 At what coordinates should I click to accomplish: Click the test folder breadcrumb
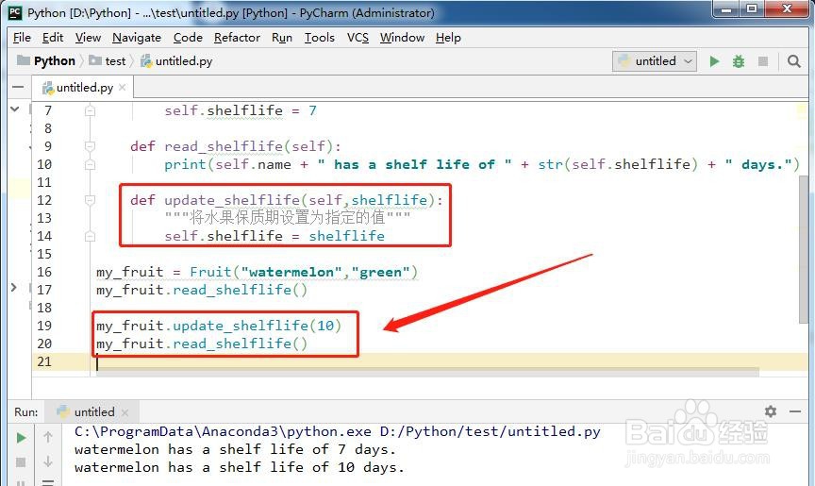pos(108,60)
